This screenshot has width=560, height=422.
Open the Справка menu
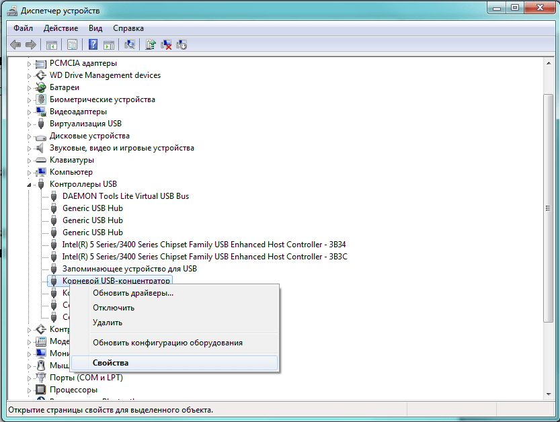[128, 28]
